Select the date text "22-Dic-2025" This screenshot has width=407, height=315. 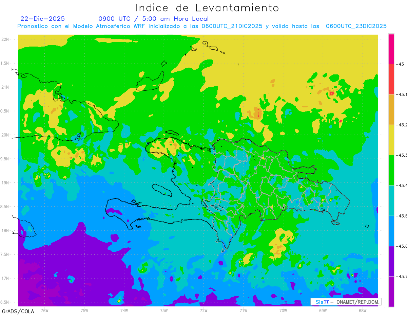point(42,19)
